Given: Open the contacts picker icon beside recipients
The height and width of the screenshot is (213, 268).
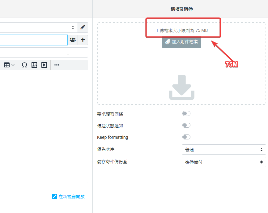Looking at the screenshot, I should coord(73,40).
